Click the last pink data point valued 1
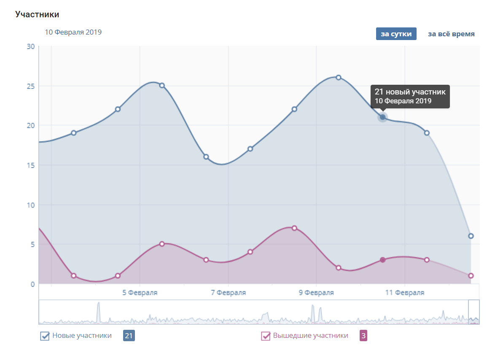Viewport: 495px width, 353px height. (x=471, y=276)
